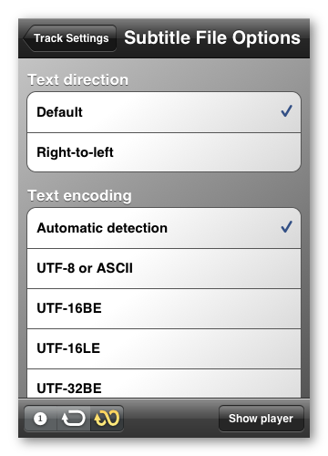This screenshot has width=328, height=456.
Task: Click the checkmark beside Automatic detection
Action: [x=286, y=227]
